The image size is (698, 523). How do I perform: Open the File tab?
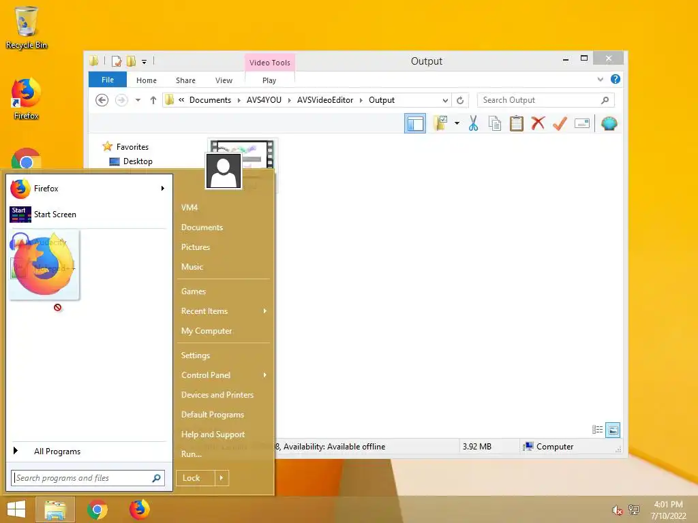click(x=107, y=80)
